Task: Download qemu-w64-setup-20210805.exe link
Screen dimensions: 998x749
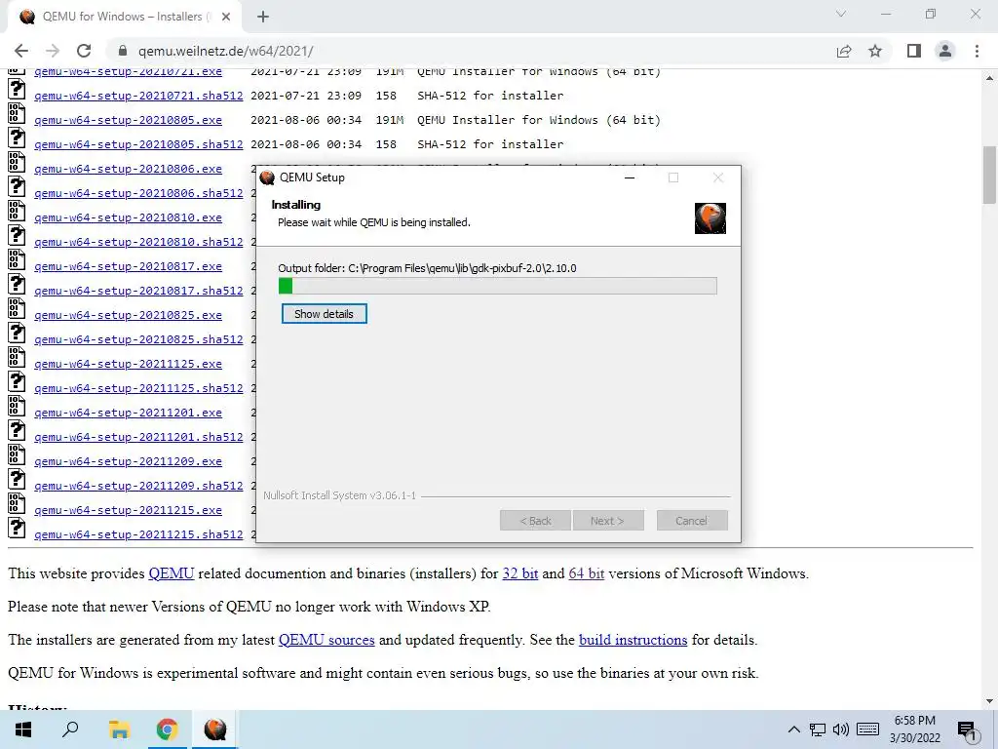Action: click(x=128, y=120)
